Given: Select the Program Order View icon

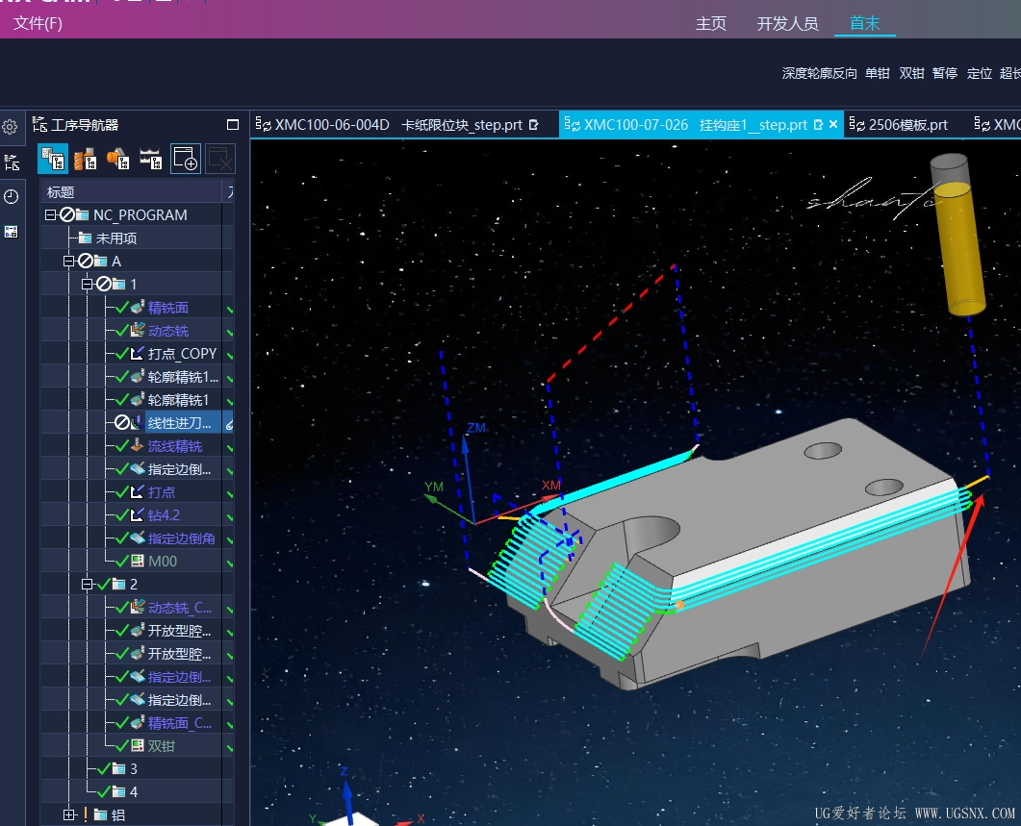Looking at the screenshot, I should [x=53, y=159].
